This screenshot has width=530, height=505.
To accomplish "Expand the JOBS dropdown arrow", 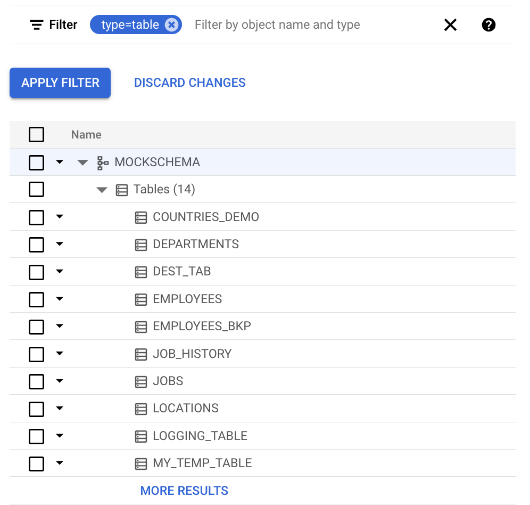I will click(x=60, y=381).
